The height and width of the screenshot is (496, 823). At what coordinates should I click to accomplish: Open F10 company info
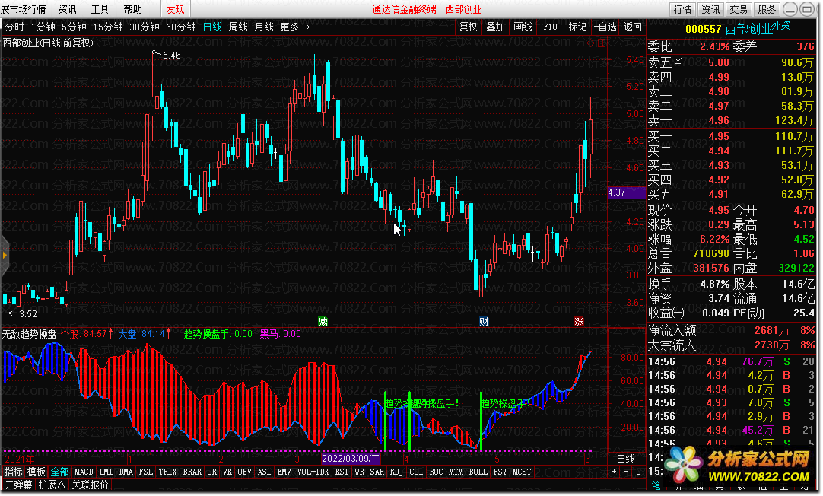[x=550, y=27]
